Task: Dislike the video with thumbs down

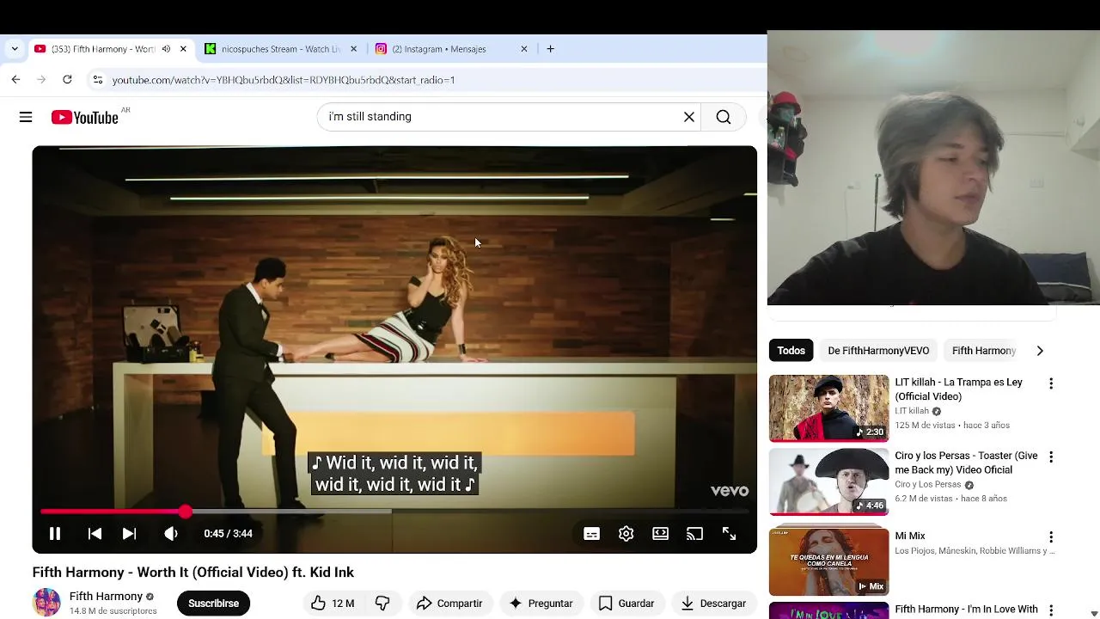Action: (x=382, y=604)
